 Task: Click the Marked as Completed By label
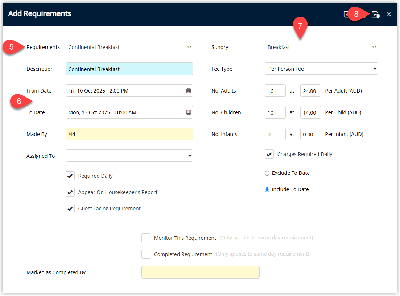point(56,272)
